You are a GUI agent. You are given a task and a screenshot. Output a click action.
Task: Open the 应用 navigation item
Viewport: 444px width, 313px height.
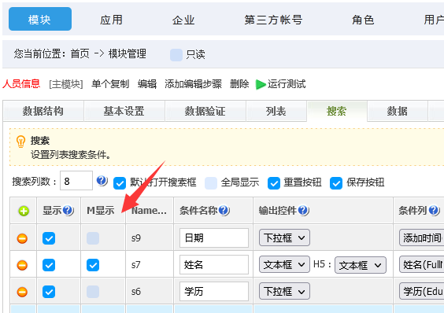(111, 20)
